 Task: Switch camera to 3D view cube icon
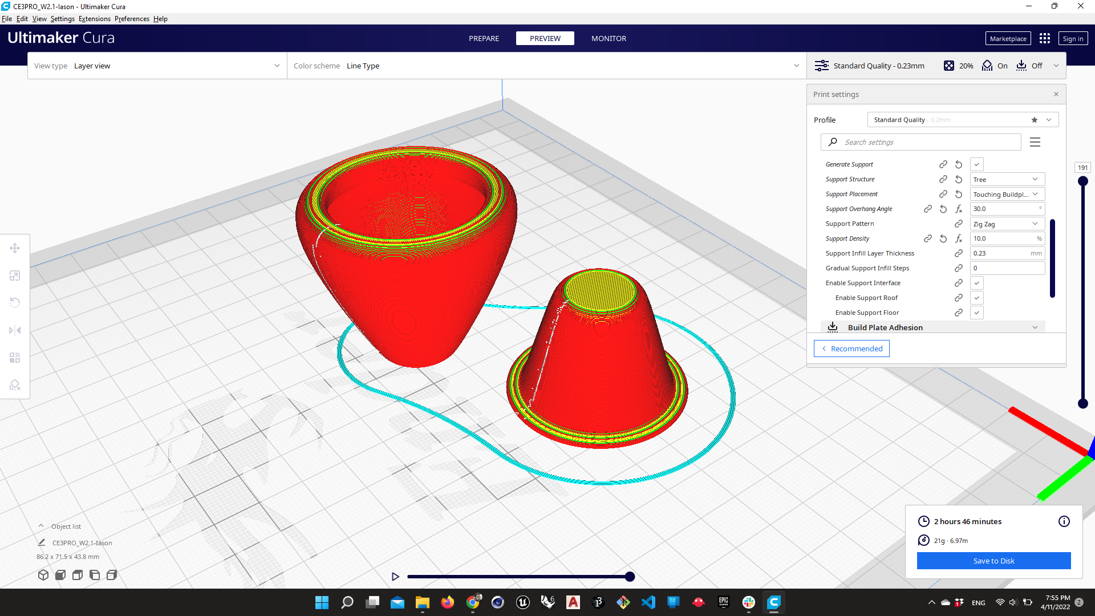[x=43, y=575]
